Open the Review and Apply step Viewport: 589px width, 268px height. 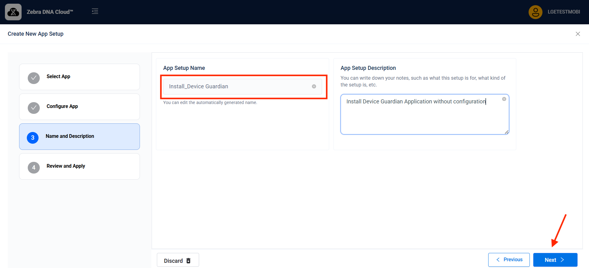(80, 166)
